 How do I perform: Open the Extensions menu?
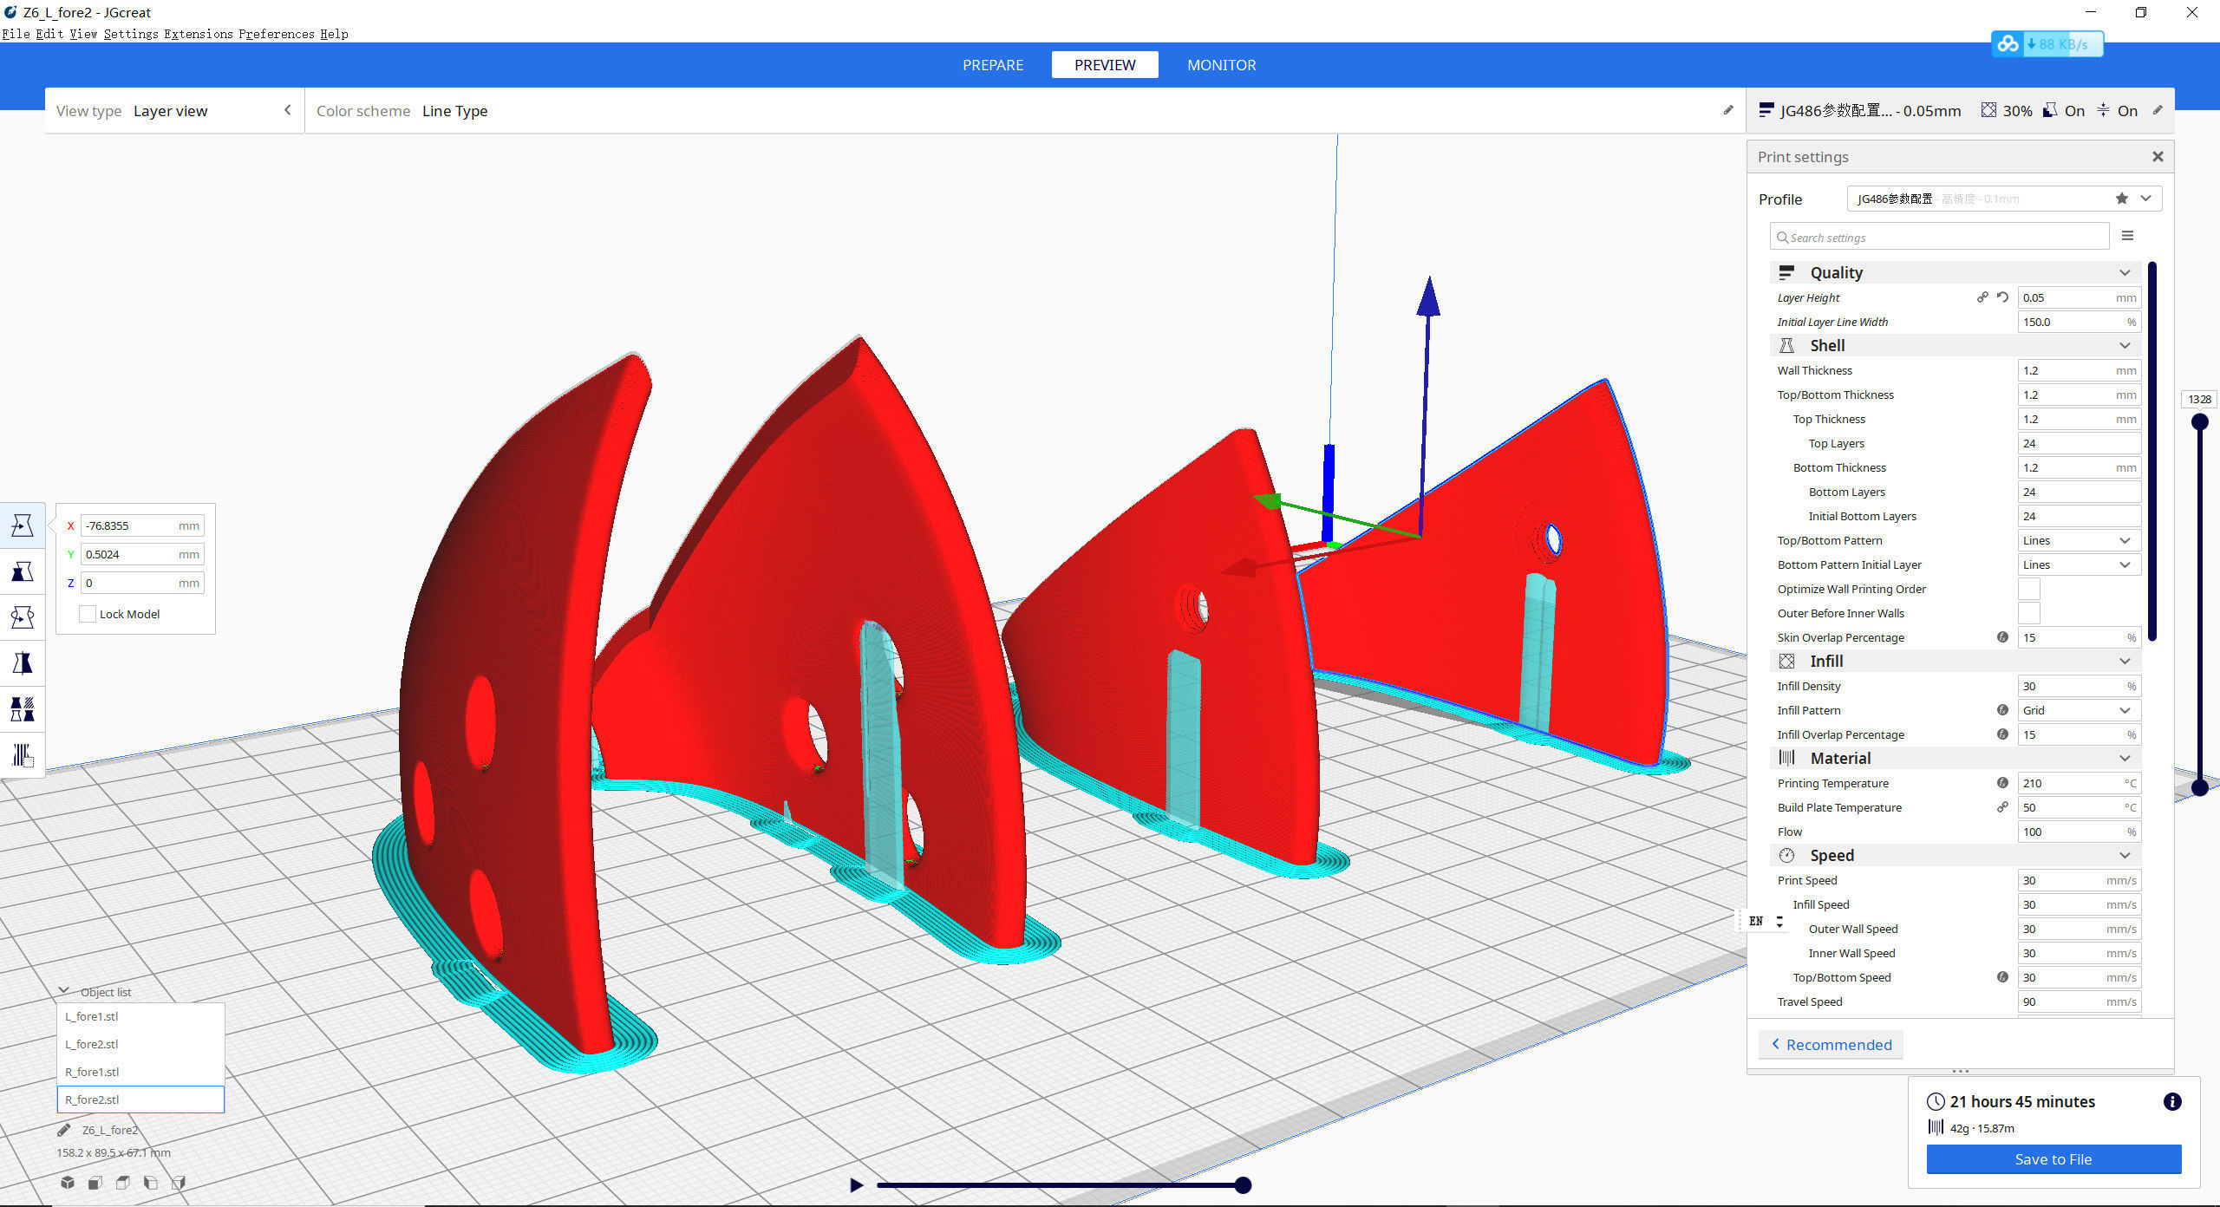199,34
